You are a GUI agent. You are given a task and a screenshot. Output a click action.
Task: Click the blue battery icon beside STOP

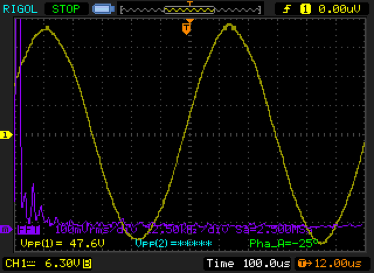click(x=103, y=9)
